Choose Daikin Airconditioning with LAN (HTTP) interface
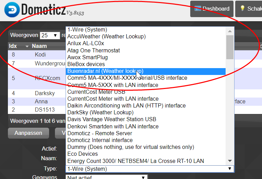The height and width of the screenshot is (179, 262). [146, 106]
